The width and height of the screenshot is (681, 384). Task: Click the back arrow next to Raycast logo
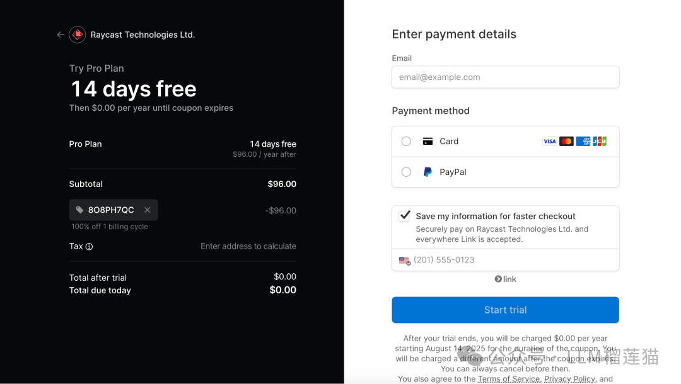point(61,35)
